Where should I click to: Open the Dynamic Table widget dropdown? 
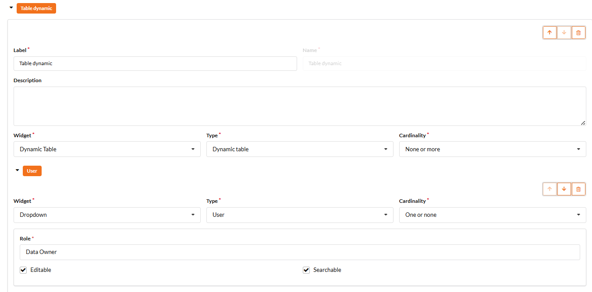[107, 149]
